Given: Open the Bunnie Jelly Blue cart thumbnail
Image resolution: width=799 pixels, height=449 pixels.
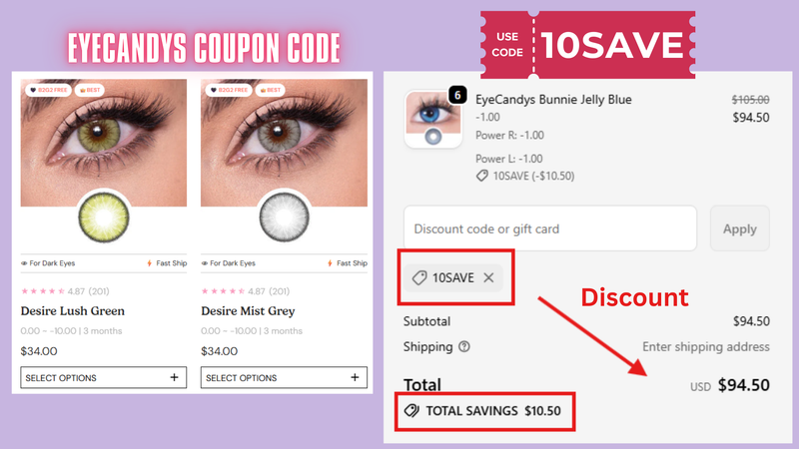Looking at the screenshot, I should 433,119.
